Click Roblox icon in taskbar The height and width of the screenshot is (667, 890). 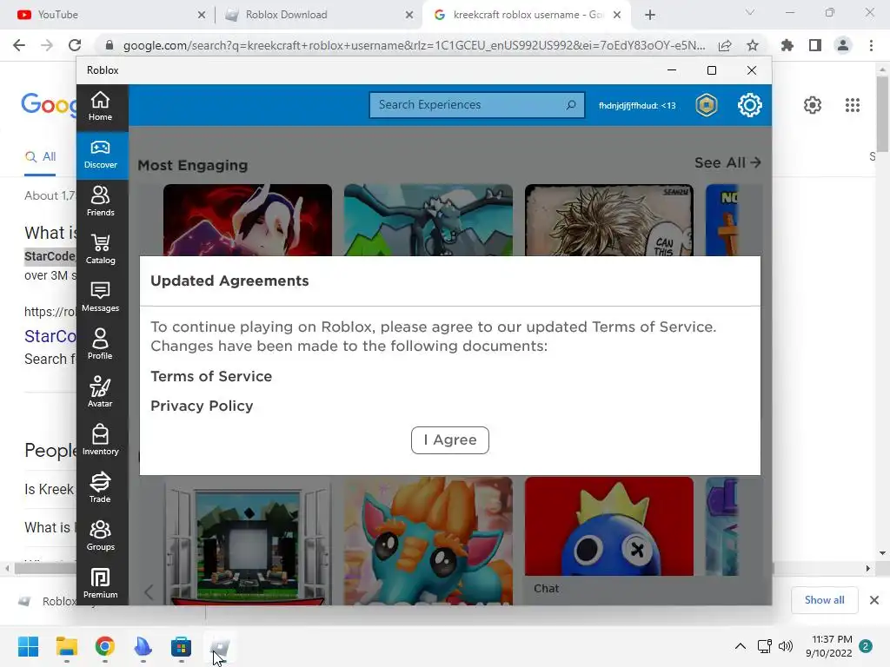click(x=220, y=646)
